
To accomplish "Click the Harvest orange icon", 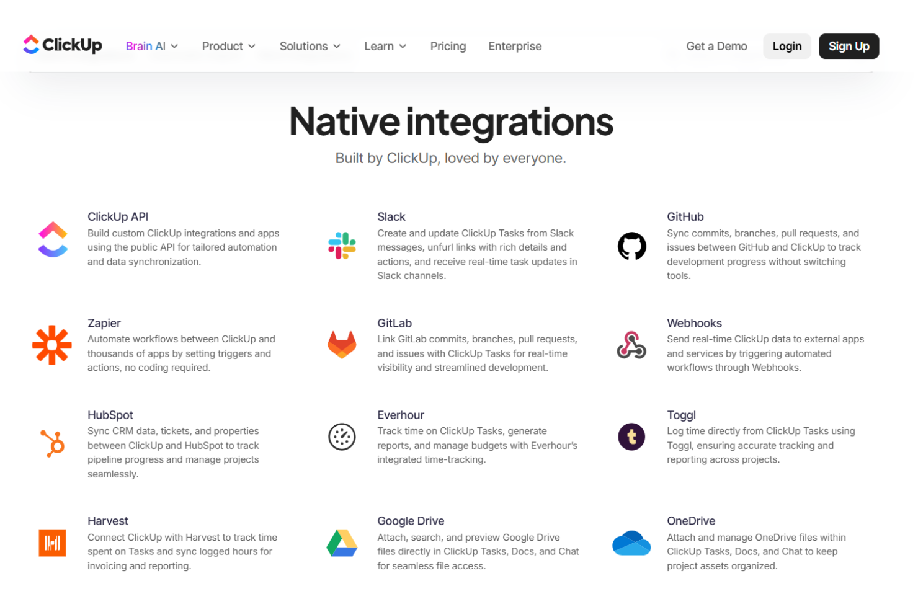I will click(52, 543).
